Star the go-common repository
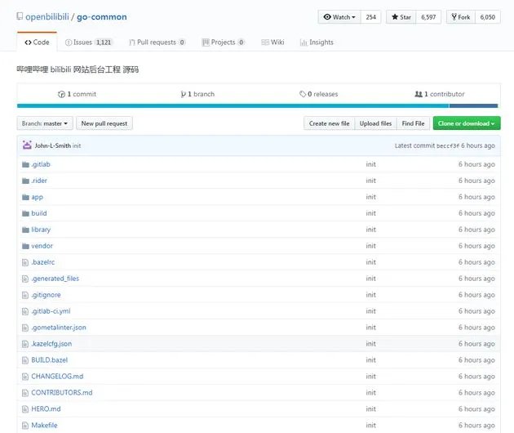This screenshot has width=514, height=433. [x=401, y=17]
